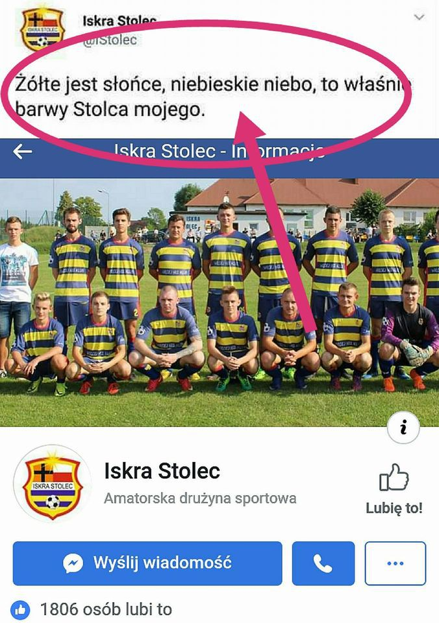Screen dimensions: 439x623
Task: Click the Iskra Stolec Twitter avatar
Action: click(42, 30)
